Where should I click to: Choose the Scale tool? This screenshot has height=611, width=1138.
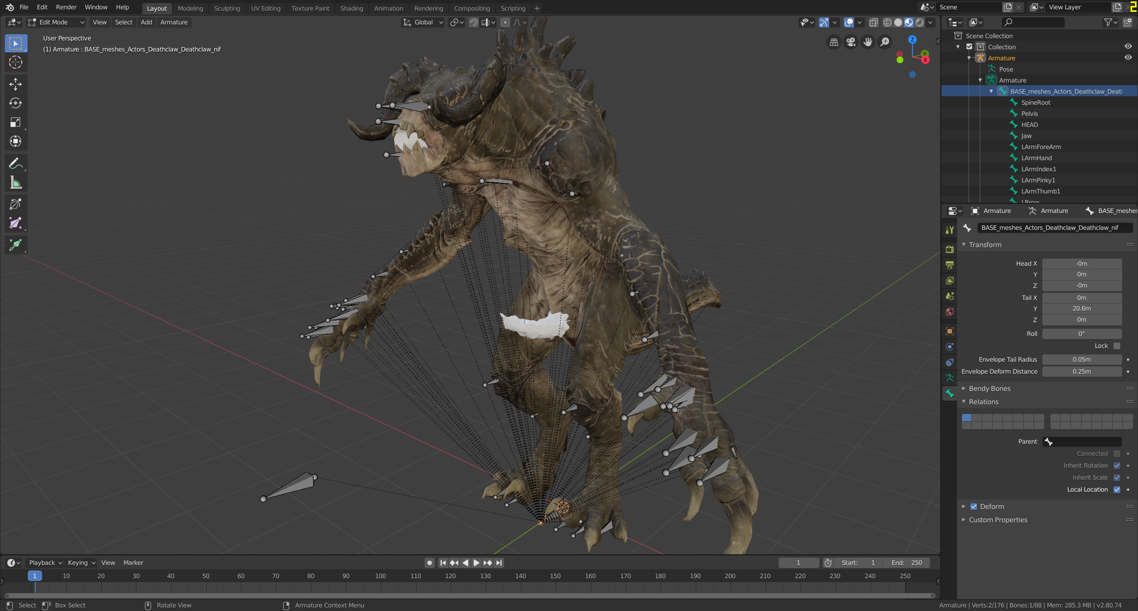coord(16,123)
